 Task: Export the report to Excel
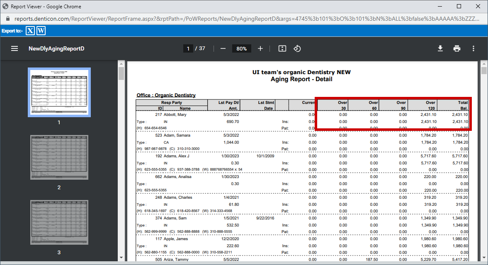click(x=30, y=31)
